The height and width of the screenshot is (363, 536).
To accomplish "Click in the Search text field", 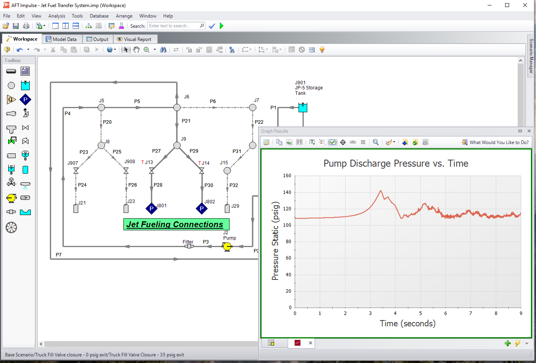I will point(173,26).
